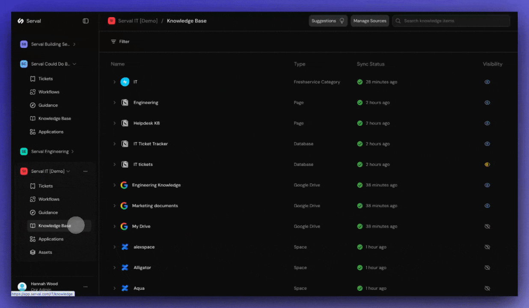Select the Serval logo in the top left
This screenshot has width=529, height=308.
click(x=21, y=21)
